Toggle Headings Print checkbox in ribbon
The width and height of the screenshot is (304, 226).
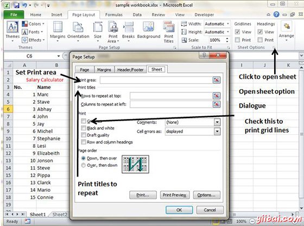(x=260, y=40)
